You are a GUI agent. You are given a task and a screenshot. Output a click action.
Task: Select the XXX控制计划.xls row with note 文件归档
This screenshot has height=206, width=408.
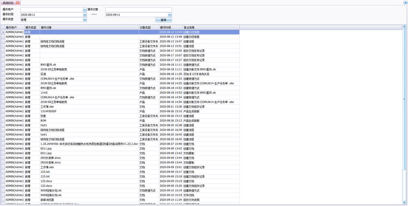pyautogui.click(x=89, y=195)
